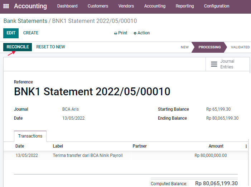The image size is (251, 187).
Task: Open the column options kebab icon
Action: [246, 146]
